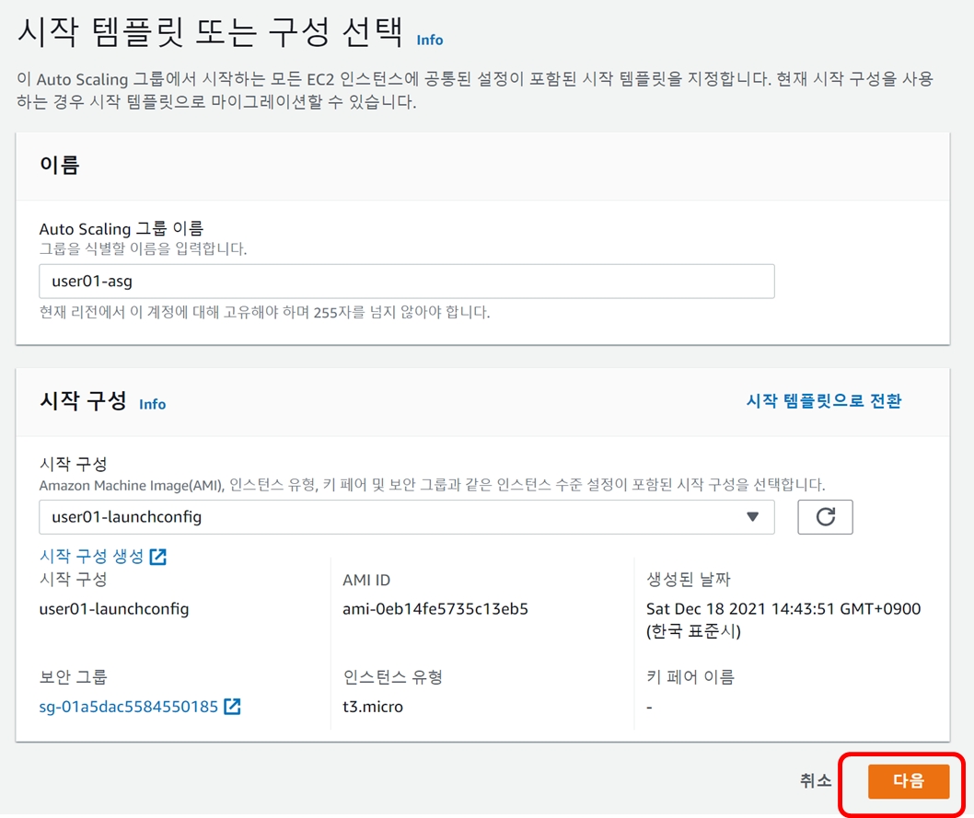Click the AMI ID value ami-0eb14fe5735c13eb5
This screenshot has width=974, height=818.
435,609
